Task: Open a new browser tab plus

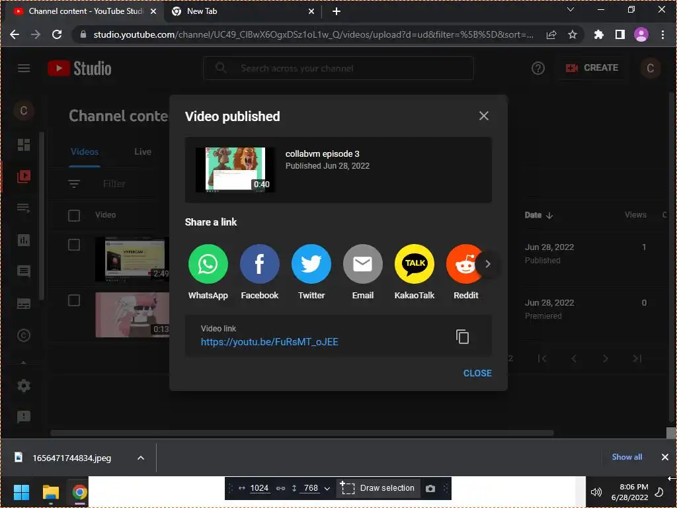Action: [x=337, y=12]
